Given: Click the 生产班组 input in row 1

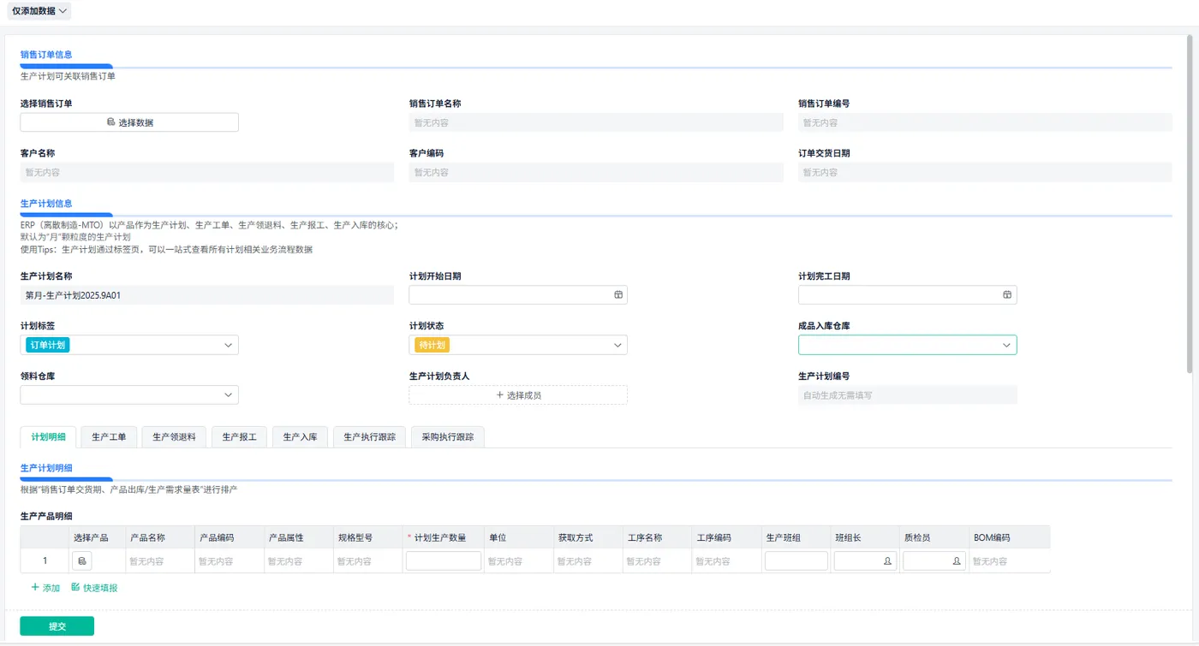Looking at the screenshot, I should click(x=796, y=561).
